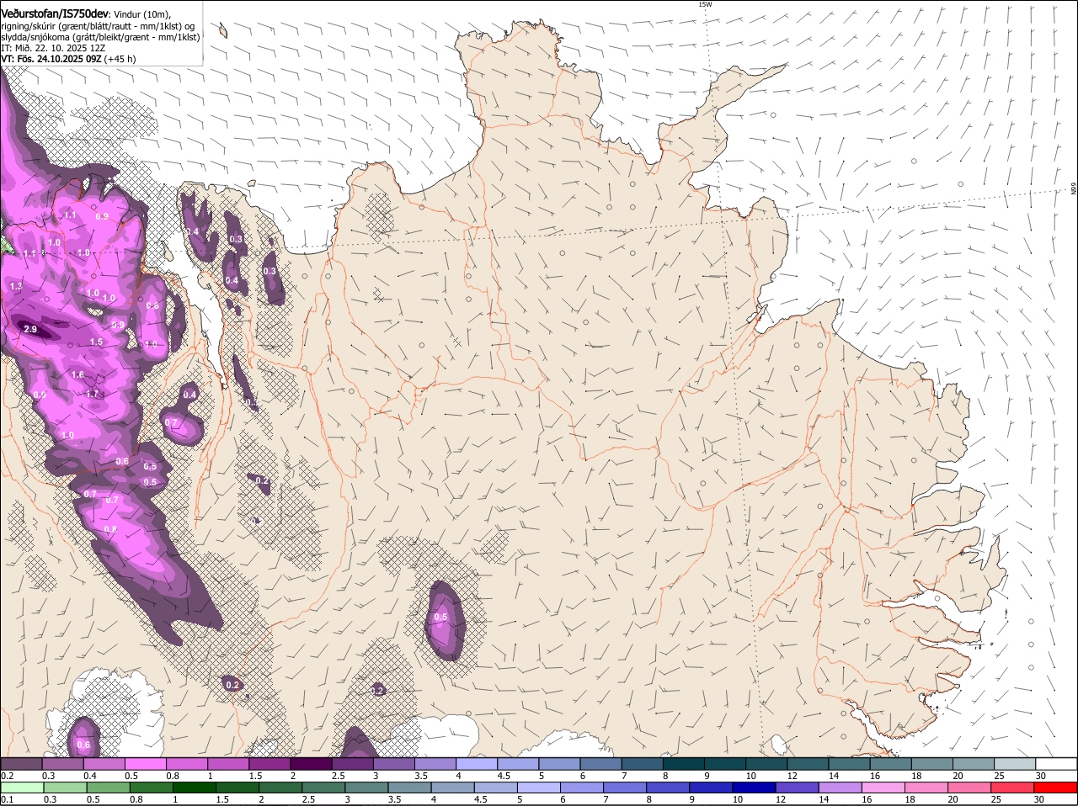Click the 1.7 precipitation value on the map
This screenshot has width=1078, height=806.
click(x=93, y=394)
